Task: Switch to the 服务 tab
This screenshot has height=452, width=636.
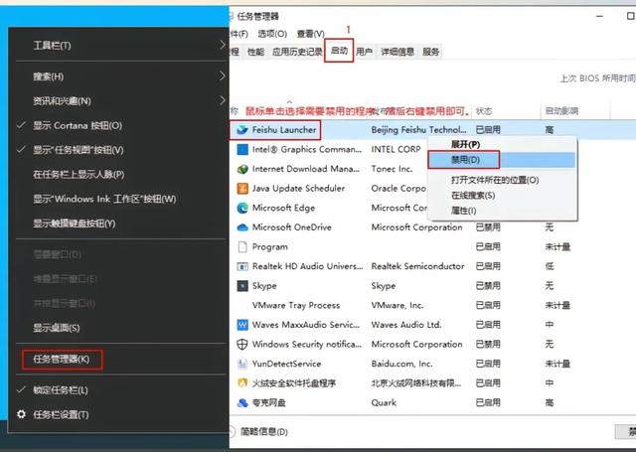Action: 430,52
